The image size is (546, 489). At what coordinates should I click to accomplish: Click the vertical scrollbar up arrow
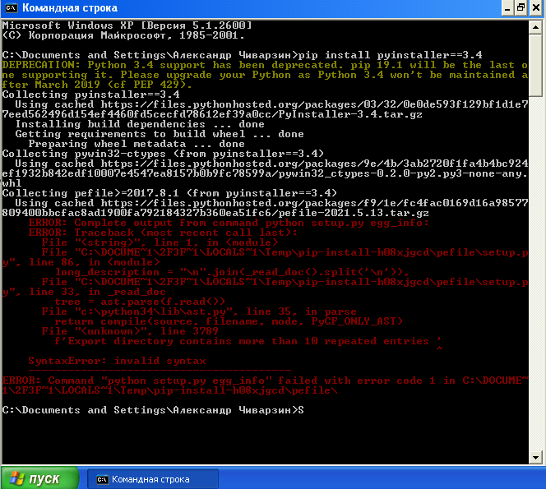tap(536, 29)
